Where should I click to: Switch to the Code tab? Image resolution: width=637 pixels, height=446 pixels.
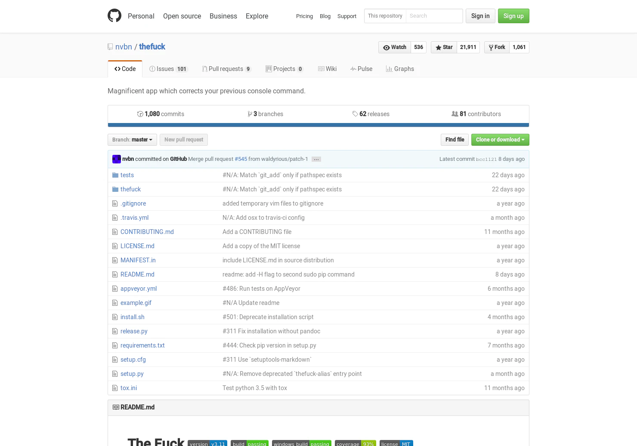pos(125,69)
